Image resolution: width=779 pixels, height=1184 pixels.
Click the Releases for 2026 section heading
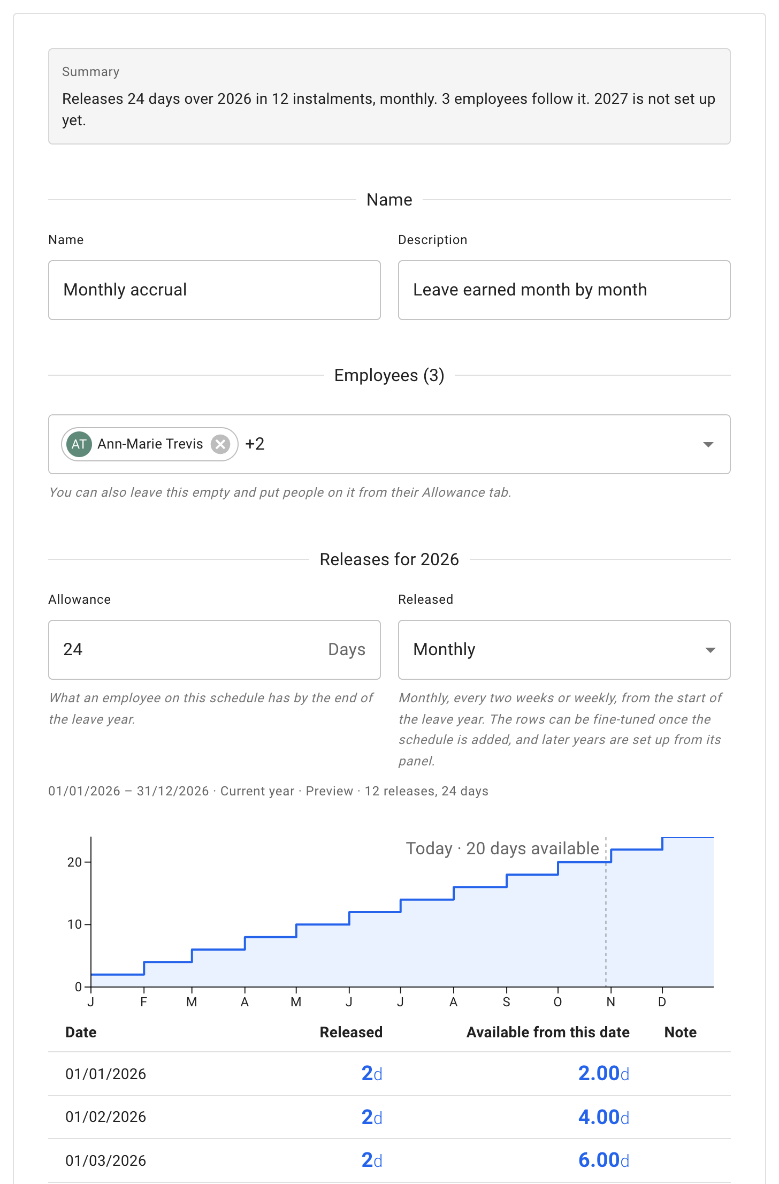click(x=389, y=559)
